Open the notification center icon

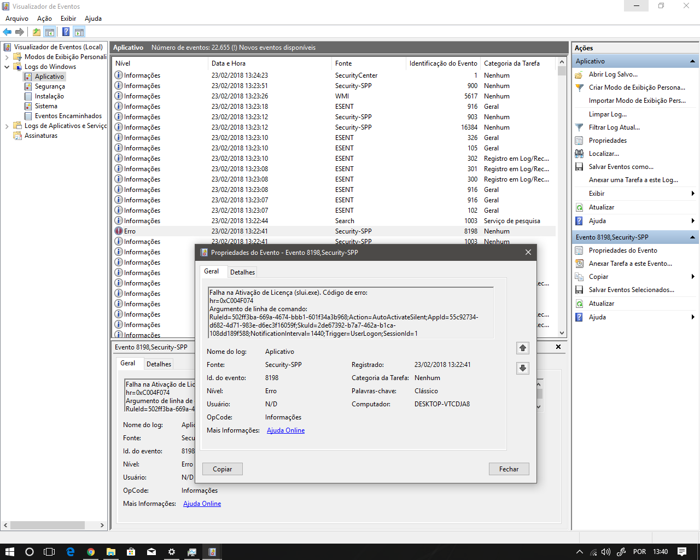click(x=682, y=552)
